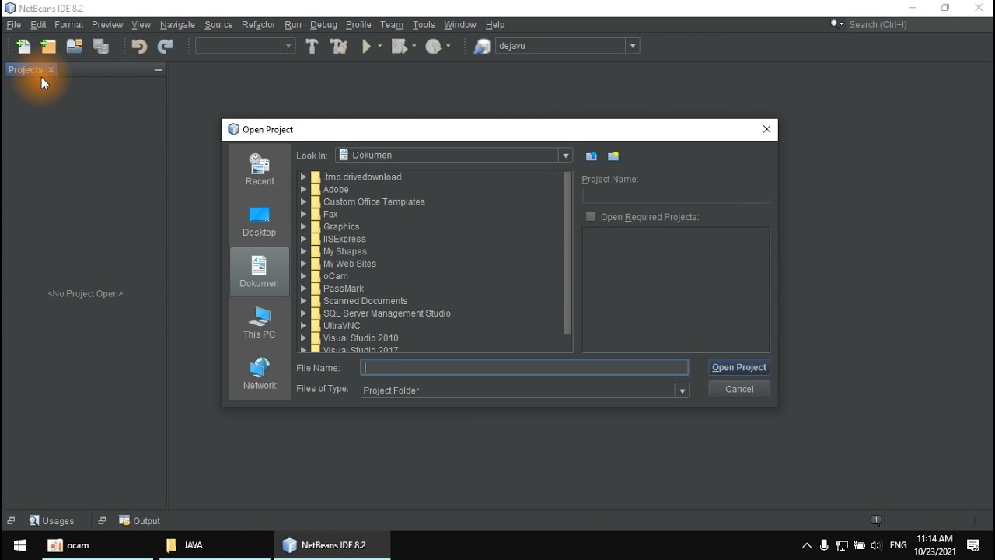Click the New Project toolbar icon
995x560 pixels.
(48, 47)
